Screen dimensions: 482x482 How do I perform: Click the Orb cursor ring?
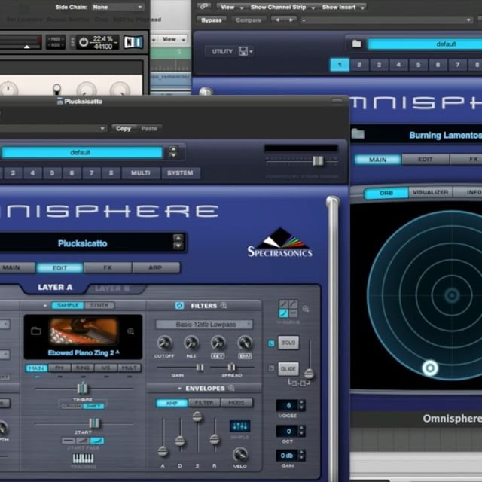[430, 368]
